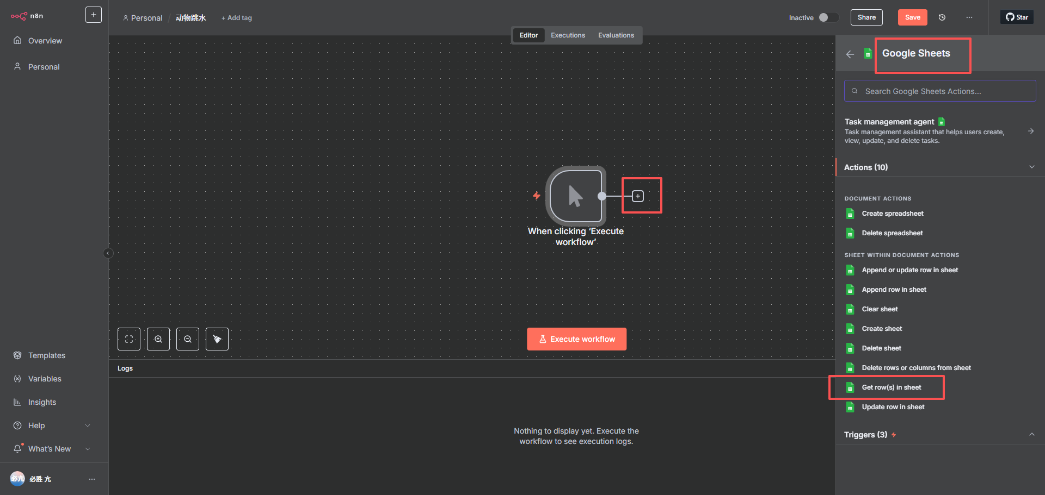
Task: Click the Search Google Sheets Actions field
Action: [x=940, y=91]
